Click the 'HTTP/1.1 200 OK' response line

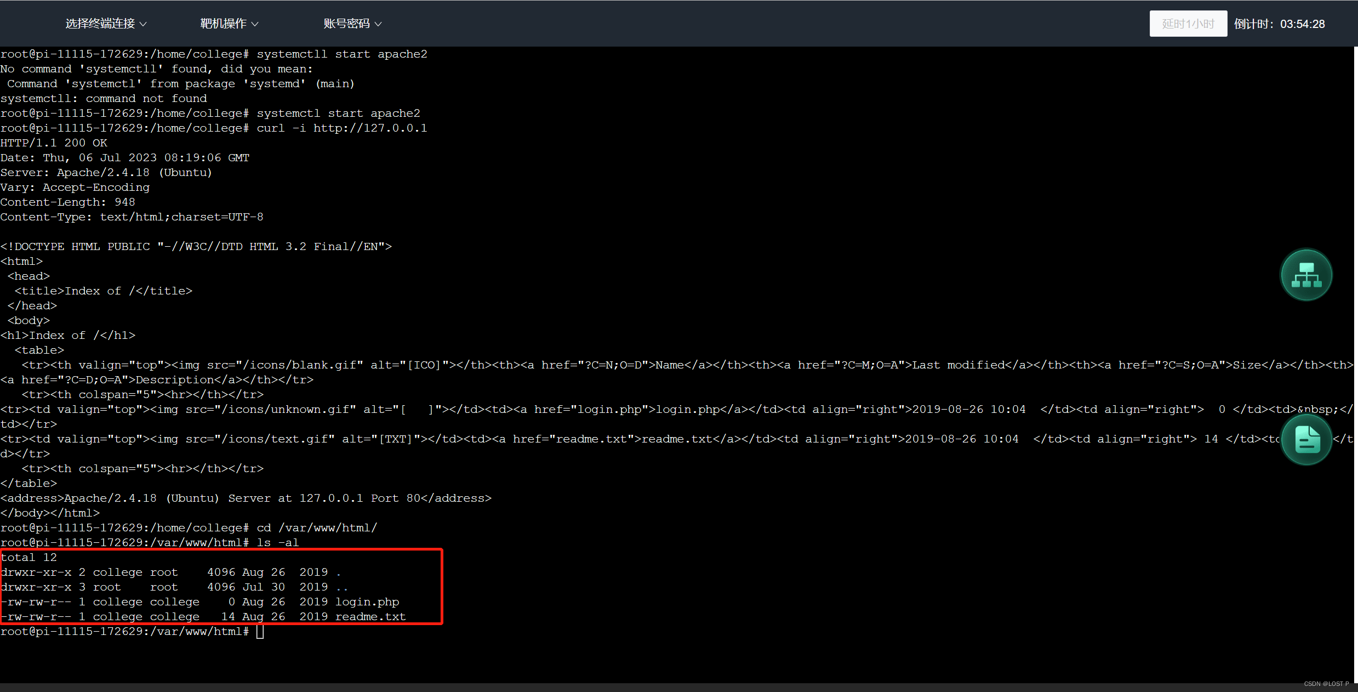[54, 143]
